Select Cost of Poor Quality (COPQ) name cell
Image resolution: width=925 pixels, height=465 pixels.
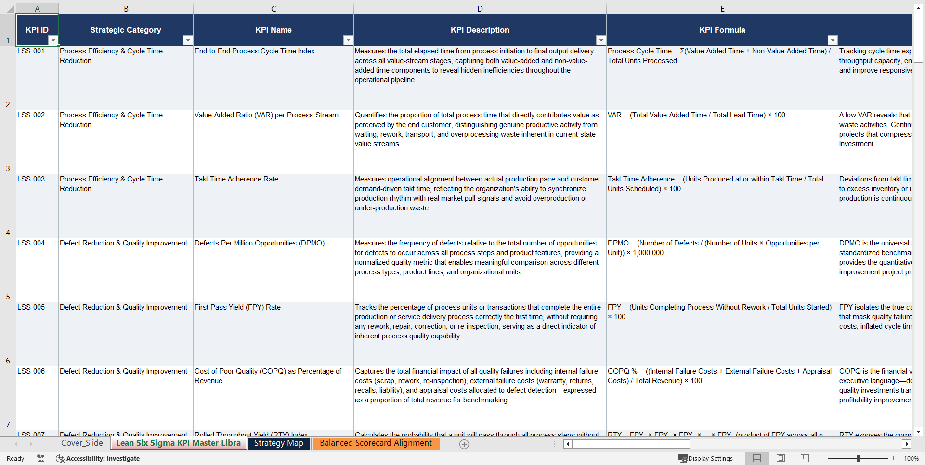tap(274, 398)
